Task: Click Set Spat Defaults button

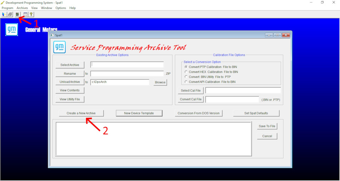Action: pyautogui.click(x=256, y=113)
